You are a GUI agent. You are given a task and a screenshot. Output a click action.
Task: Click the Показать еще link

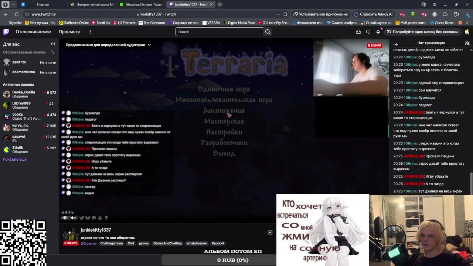(x=15, y=159)
